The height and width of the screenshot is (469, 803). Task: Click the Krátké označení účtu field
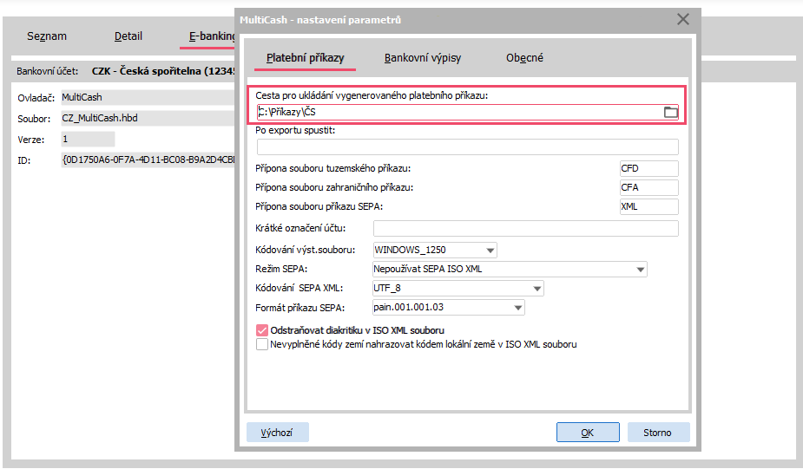click(x=526, y=228)
